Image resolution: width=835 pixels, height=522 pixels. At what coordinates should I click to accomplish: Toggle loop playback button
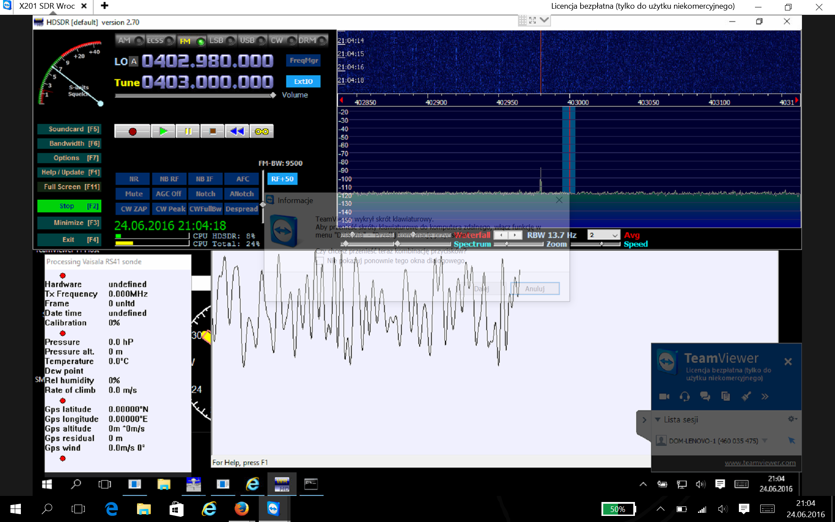tap(262, 131)
